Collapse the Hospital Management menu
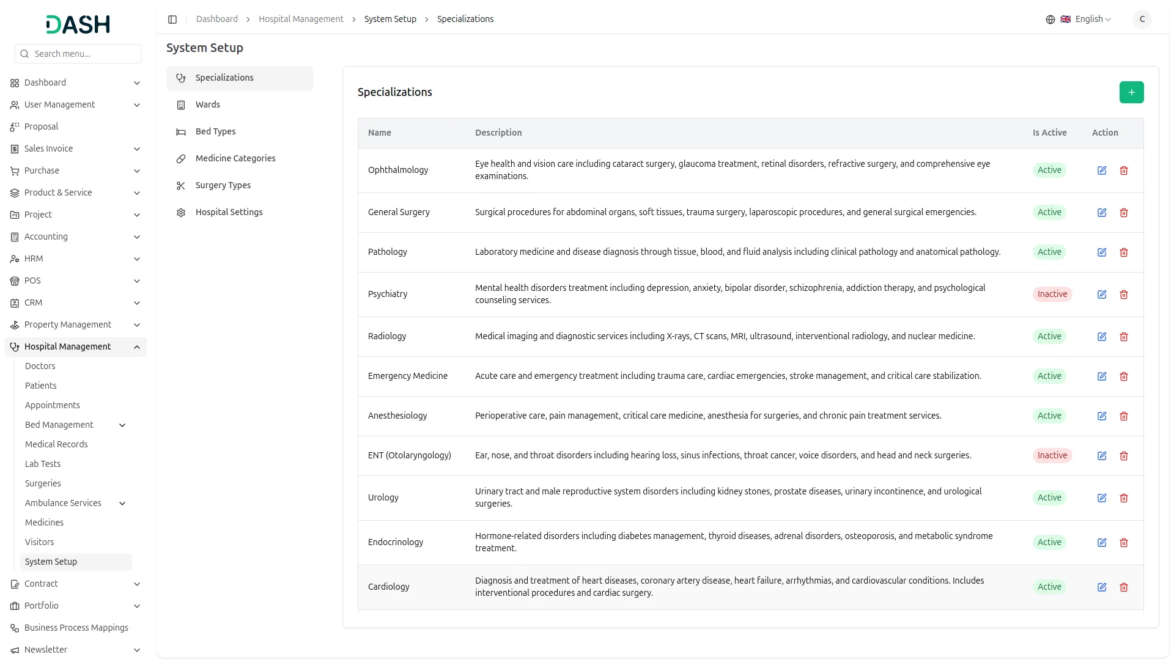This screenshot has width=1174, height=660. [x=76, y=347]
